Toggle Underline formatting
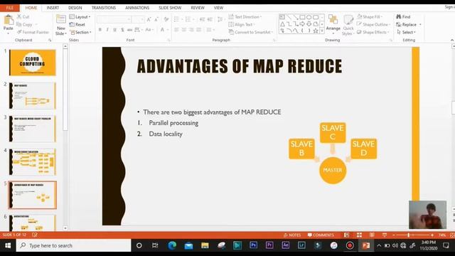The height and width of the screenshot is (256, 455). (x=115, y=30)
